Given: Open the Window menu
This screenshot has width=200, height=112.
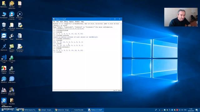Looking at the screenshot, I should 77,22.
